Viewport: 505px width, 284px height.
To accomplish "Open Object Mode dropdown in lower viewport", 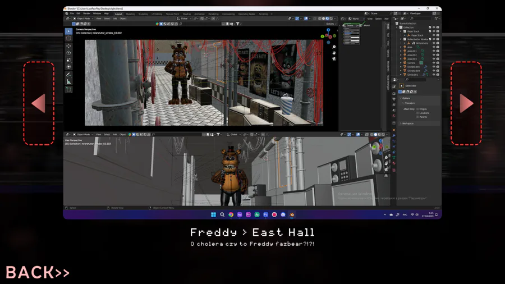I will point(83,135).
